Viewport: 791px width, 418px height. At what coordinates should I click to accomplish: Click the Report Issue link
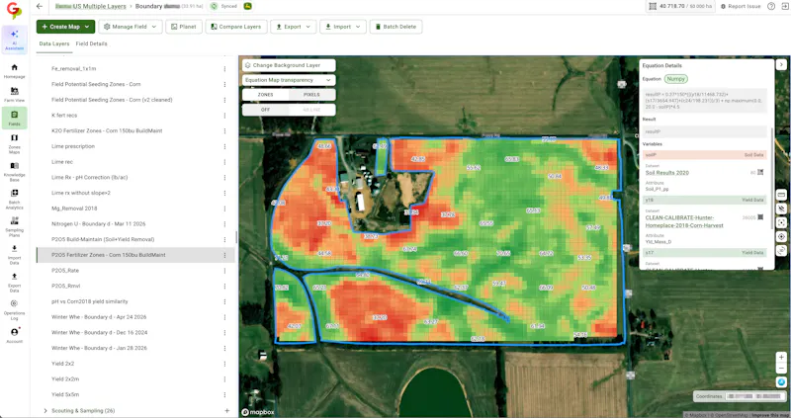[741, 7]
